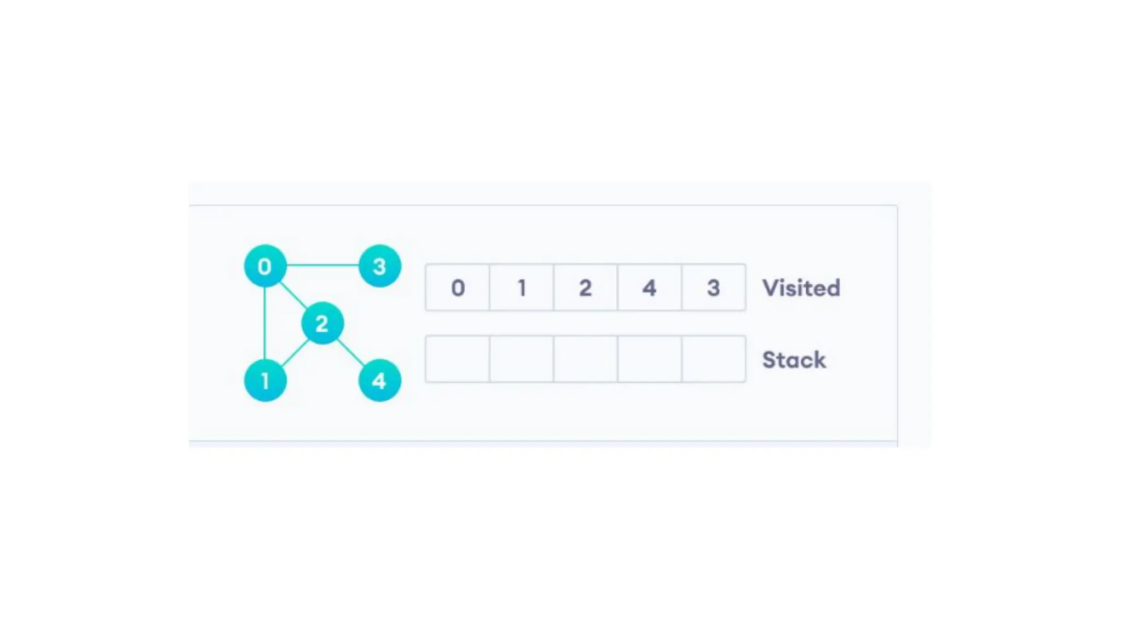Select the fourth empty Stack cell

pyautogui.click(x=650, y=359)
